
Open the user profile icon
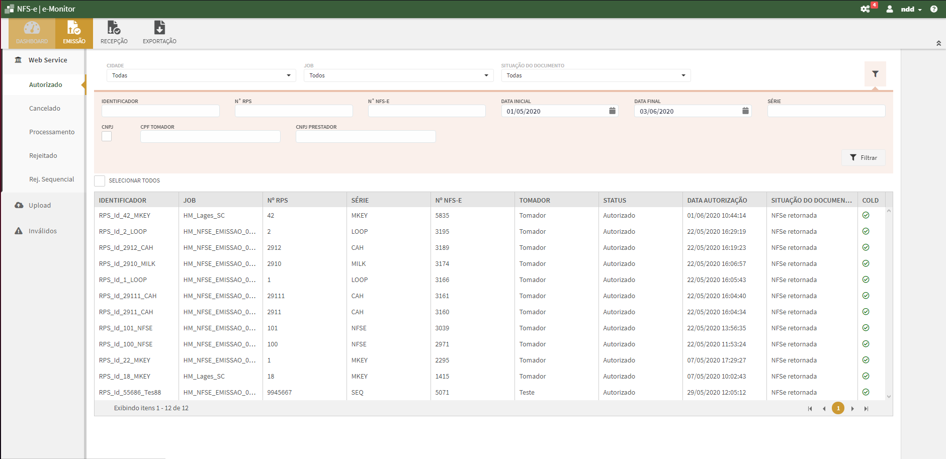(x=889, y=9)
